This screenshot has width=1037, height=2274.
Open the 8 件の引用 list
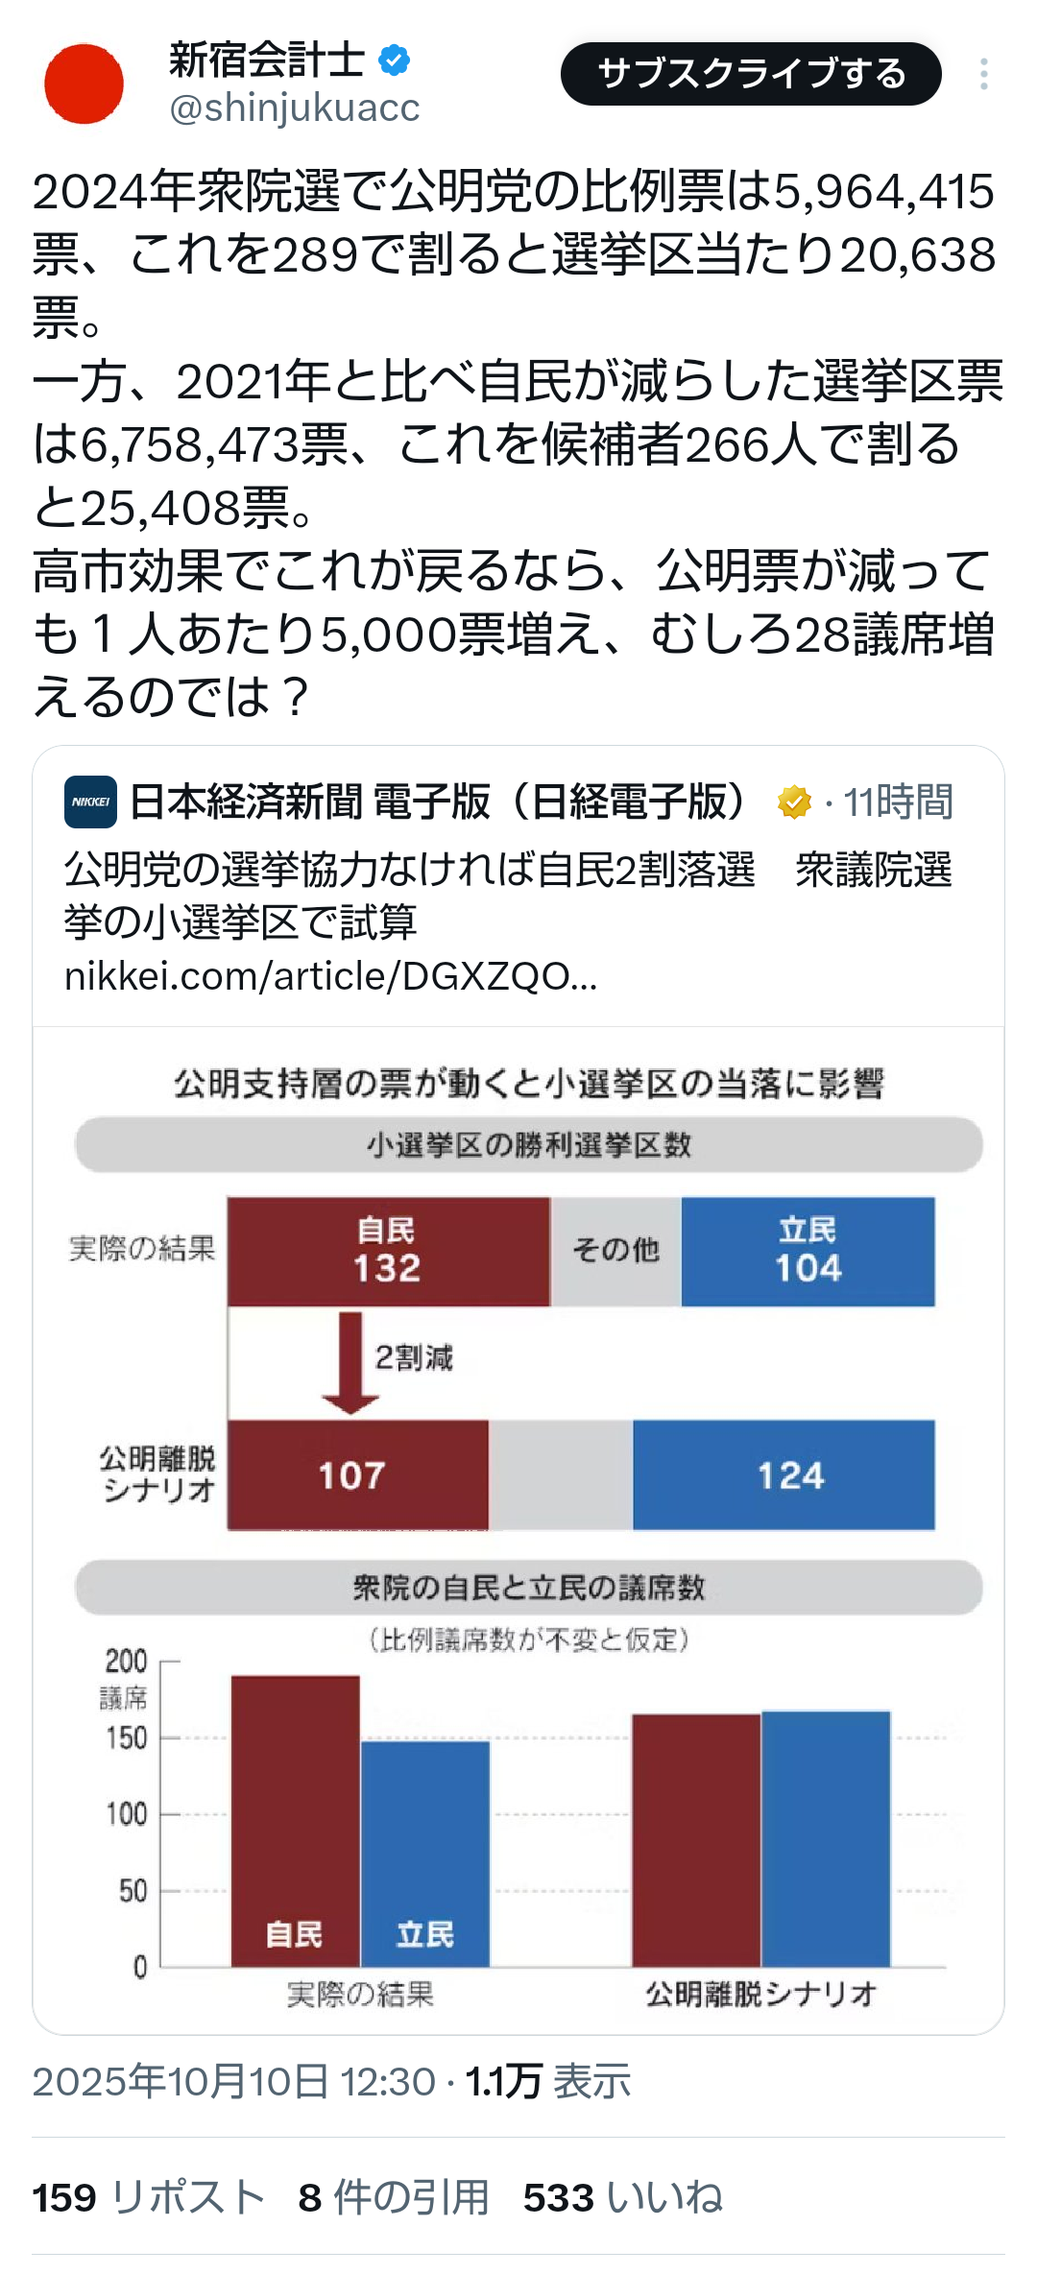(394, 2197)
